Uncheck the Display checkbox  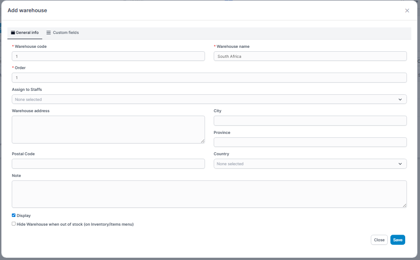[14, 215]
